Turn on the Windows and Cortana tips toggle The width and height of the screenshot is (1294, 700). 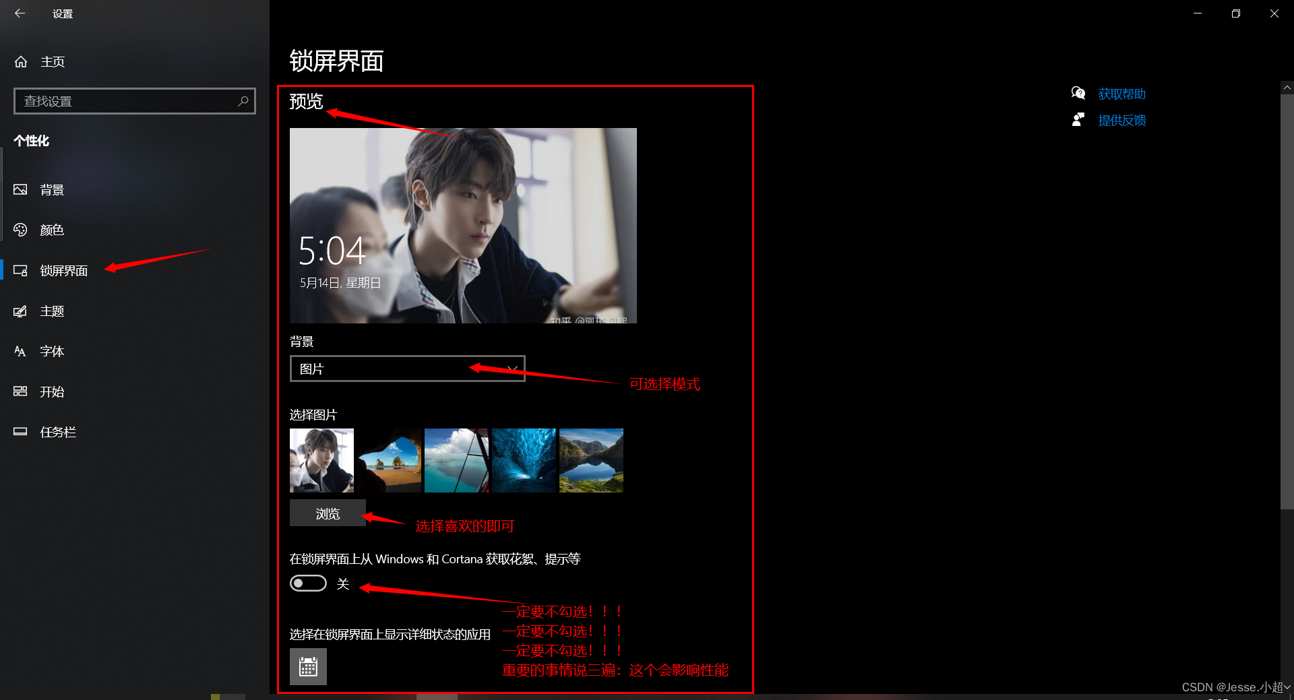point(308,583)
